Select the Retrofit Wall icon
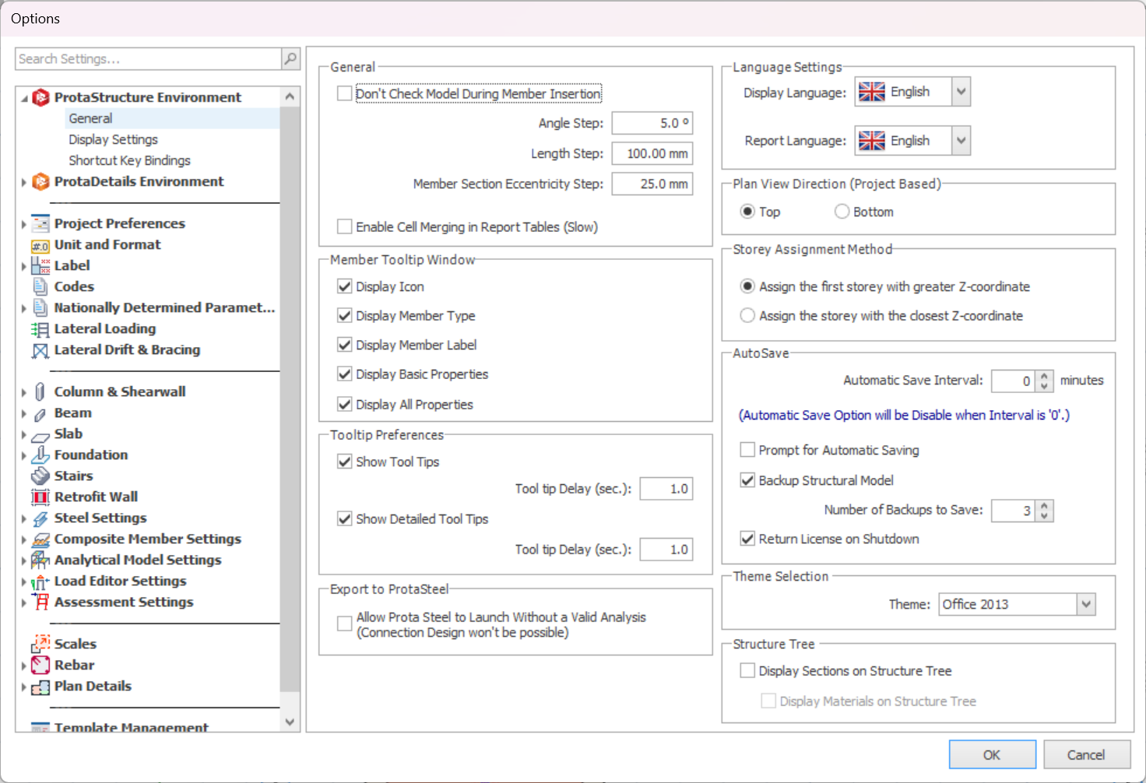Screen dimensions: 1146x783 coord(40,497)
